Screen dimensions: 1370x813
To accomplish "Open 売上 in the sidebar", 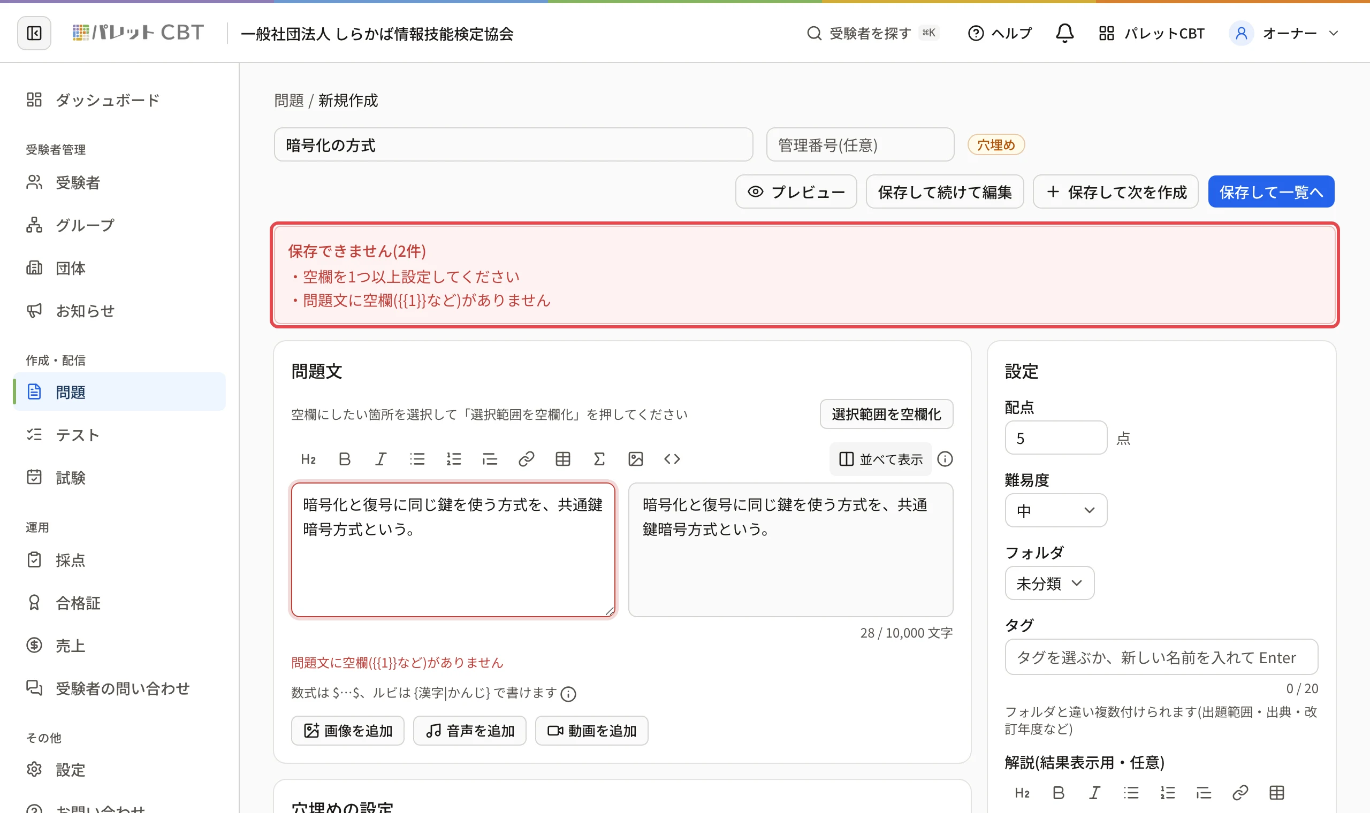I will [119, 646].
